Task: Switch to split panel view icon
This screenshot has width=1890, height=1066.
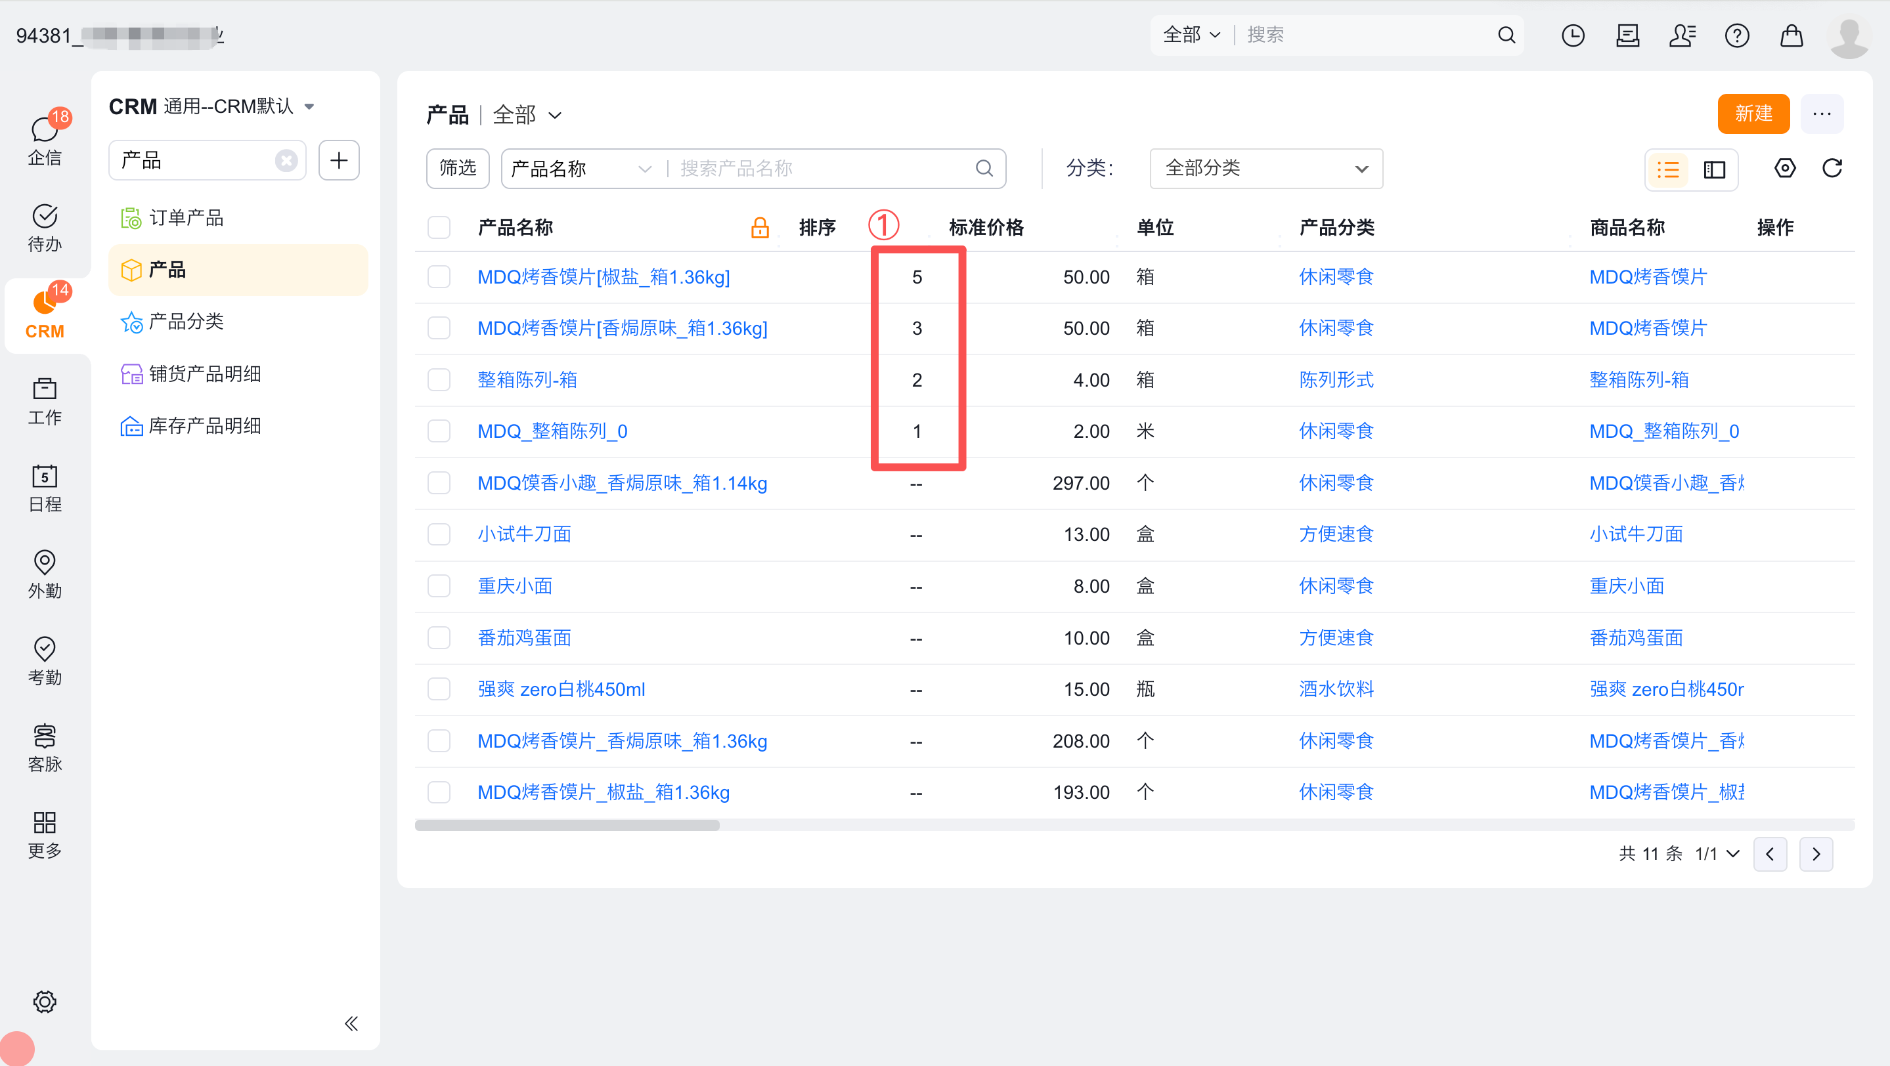Action: [1714, 170]
